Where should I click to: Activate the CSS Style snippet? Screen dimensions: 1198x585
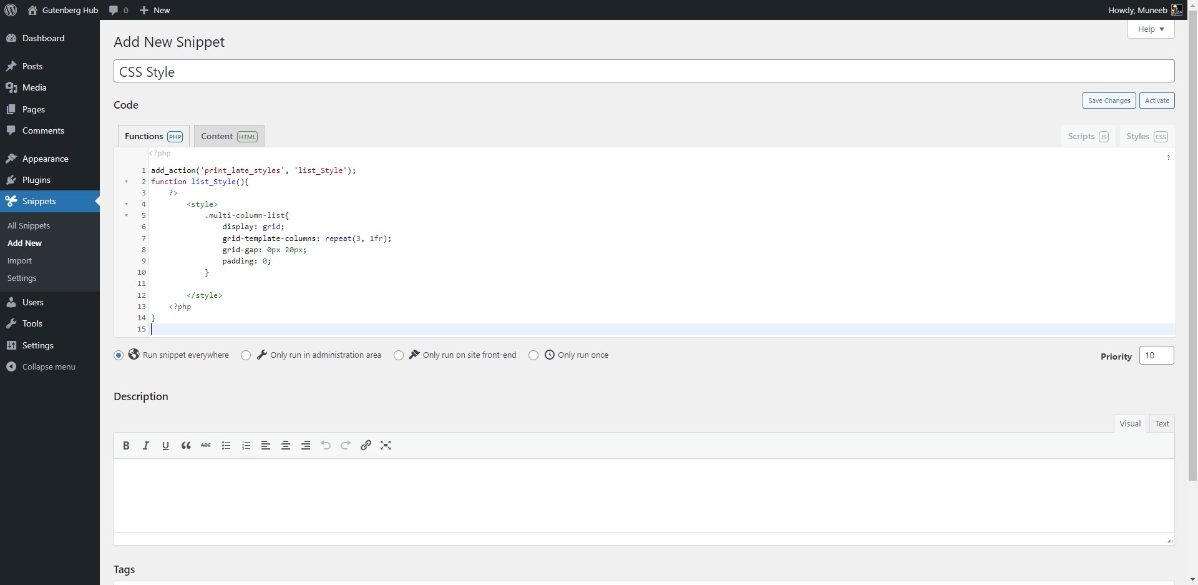1157,100
